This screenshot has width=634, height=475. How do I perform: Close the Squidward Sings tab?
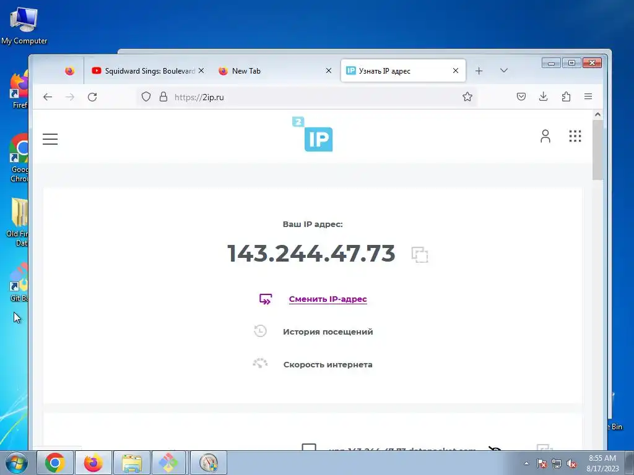point(201,71)
